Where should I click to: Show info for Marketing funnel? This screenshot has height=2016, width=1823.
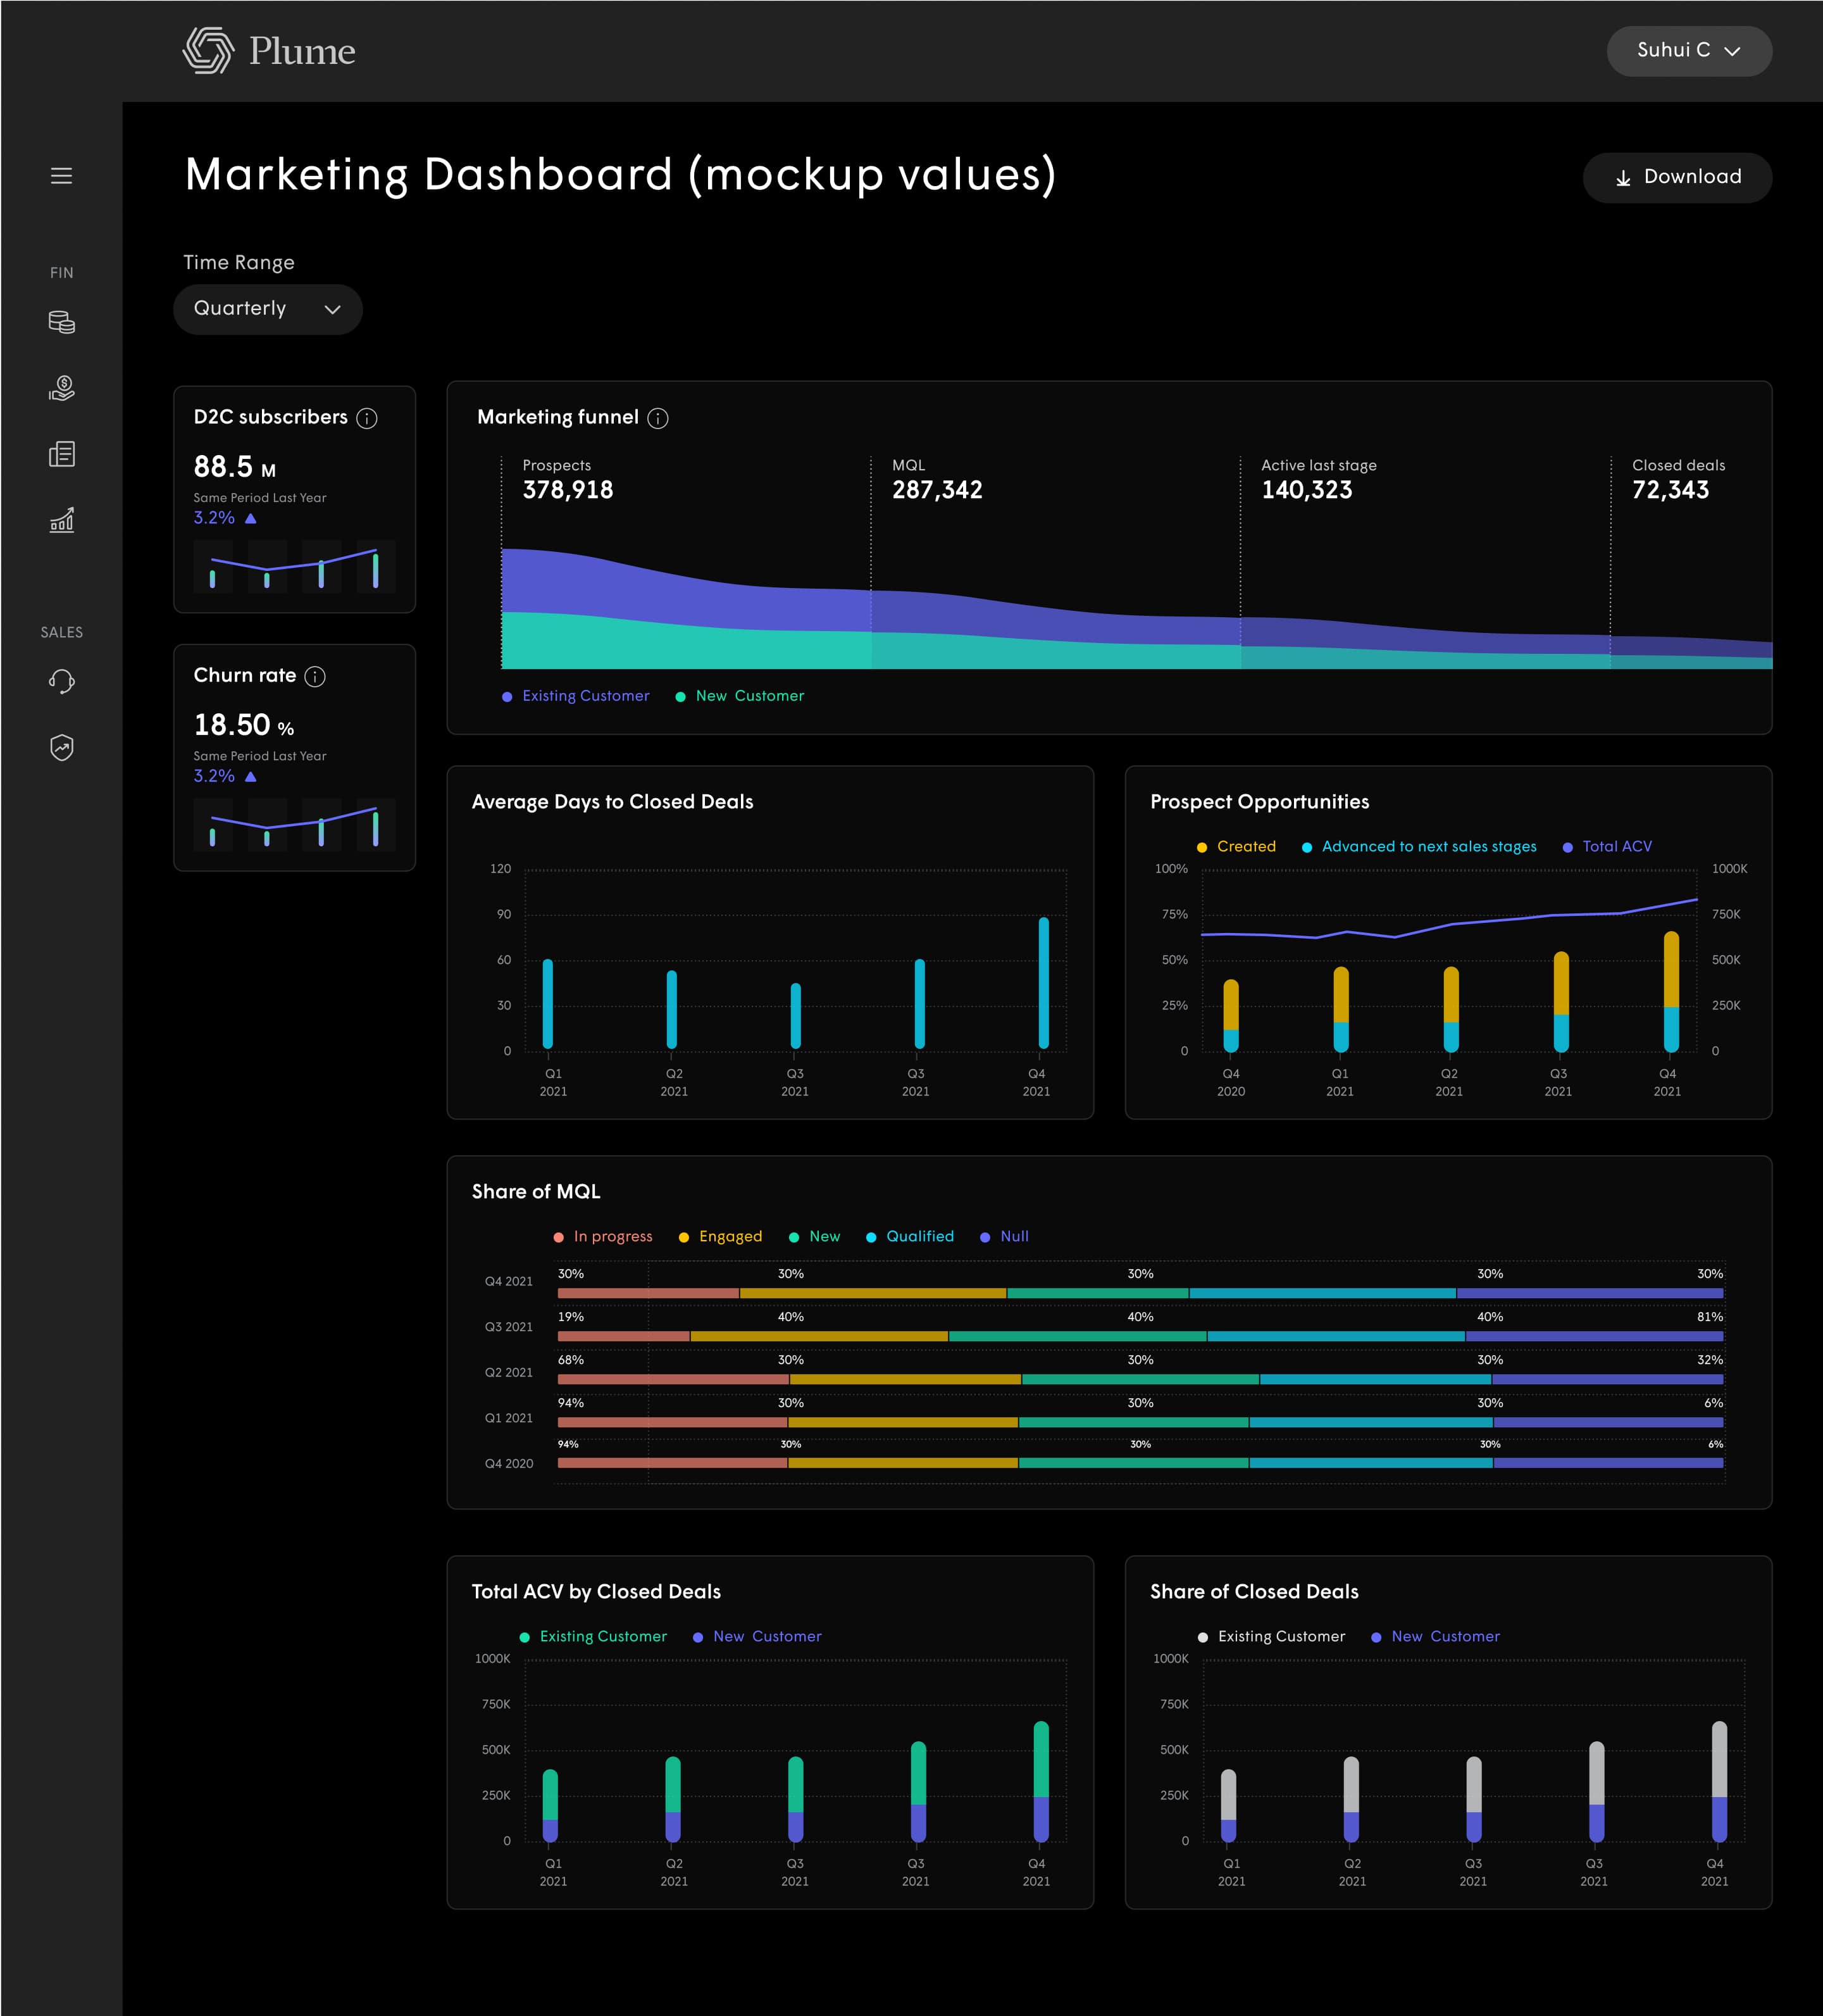point(657,418)
